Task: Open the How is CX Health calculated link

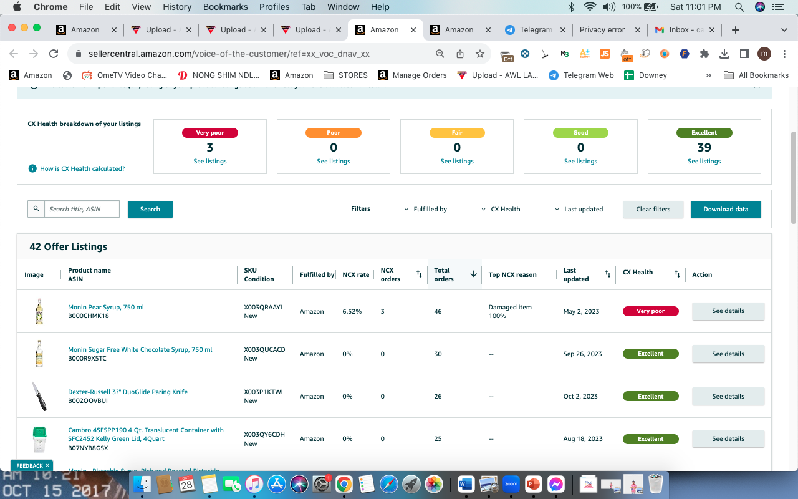Action: (82, 169)
